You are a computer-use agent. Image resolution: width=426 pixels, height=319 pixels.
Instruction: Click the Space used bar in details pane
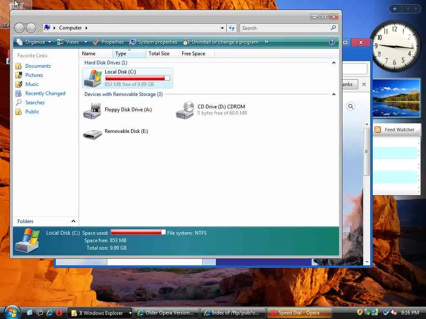(x=138, y=232)
